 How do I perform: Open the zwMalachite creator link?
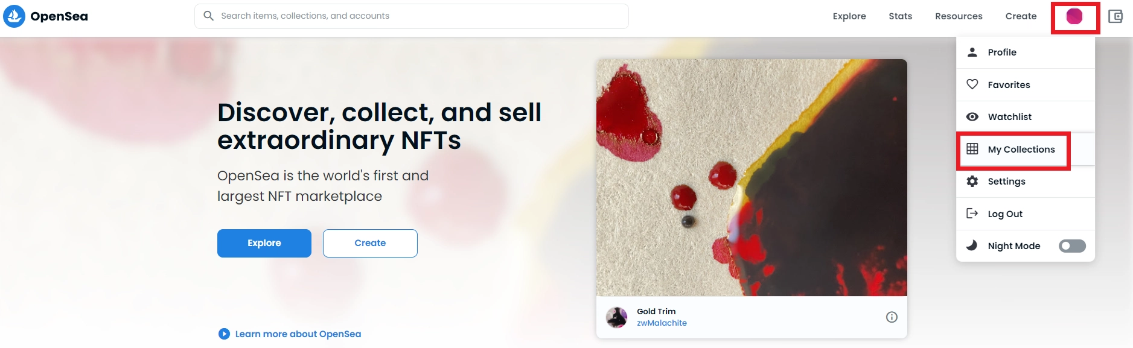662,323
